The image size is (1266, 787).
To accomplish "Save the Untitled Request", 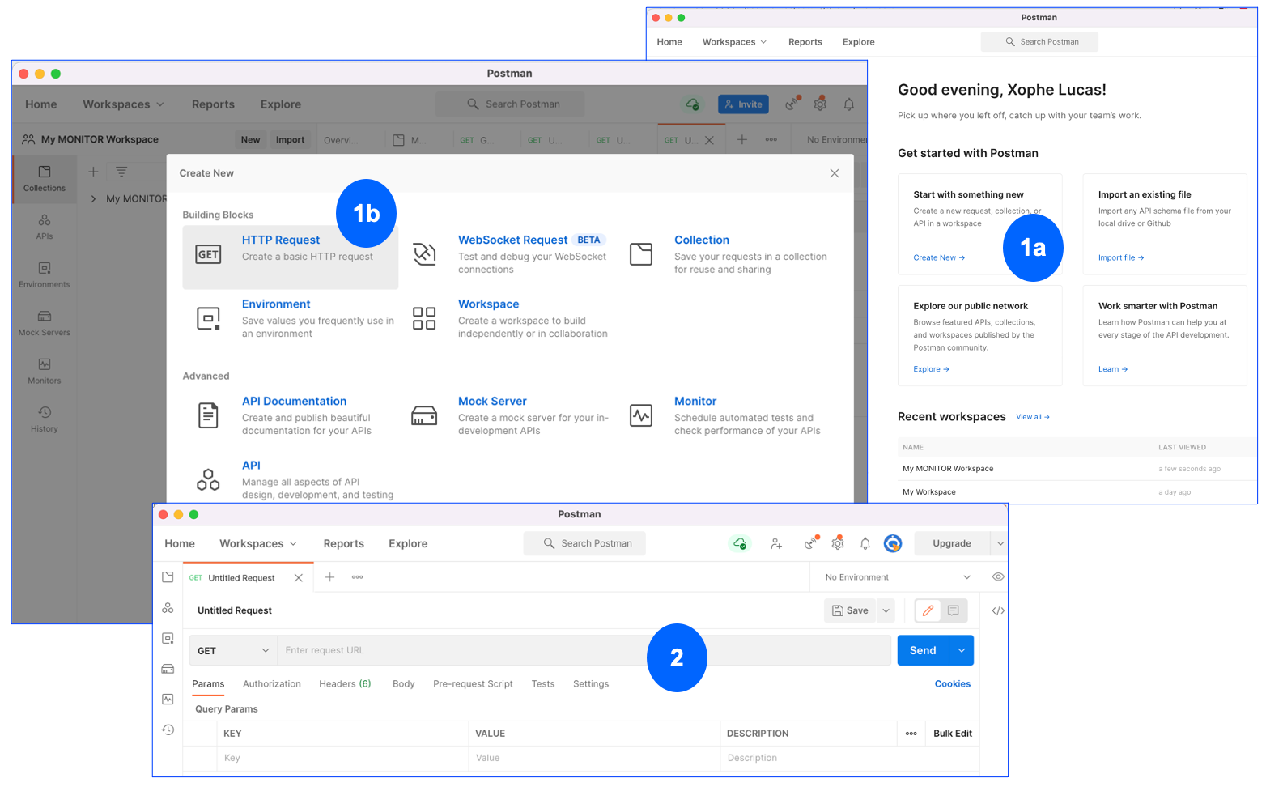I will 850,610.
